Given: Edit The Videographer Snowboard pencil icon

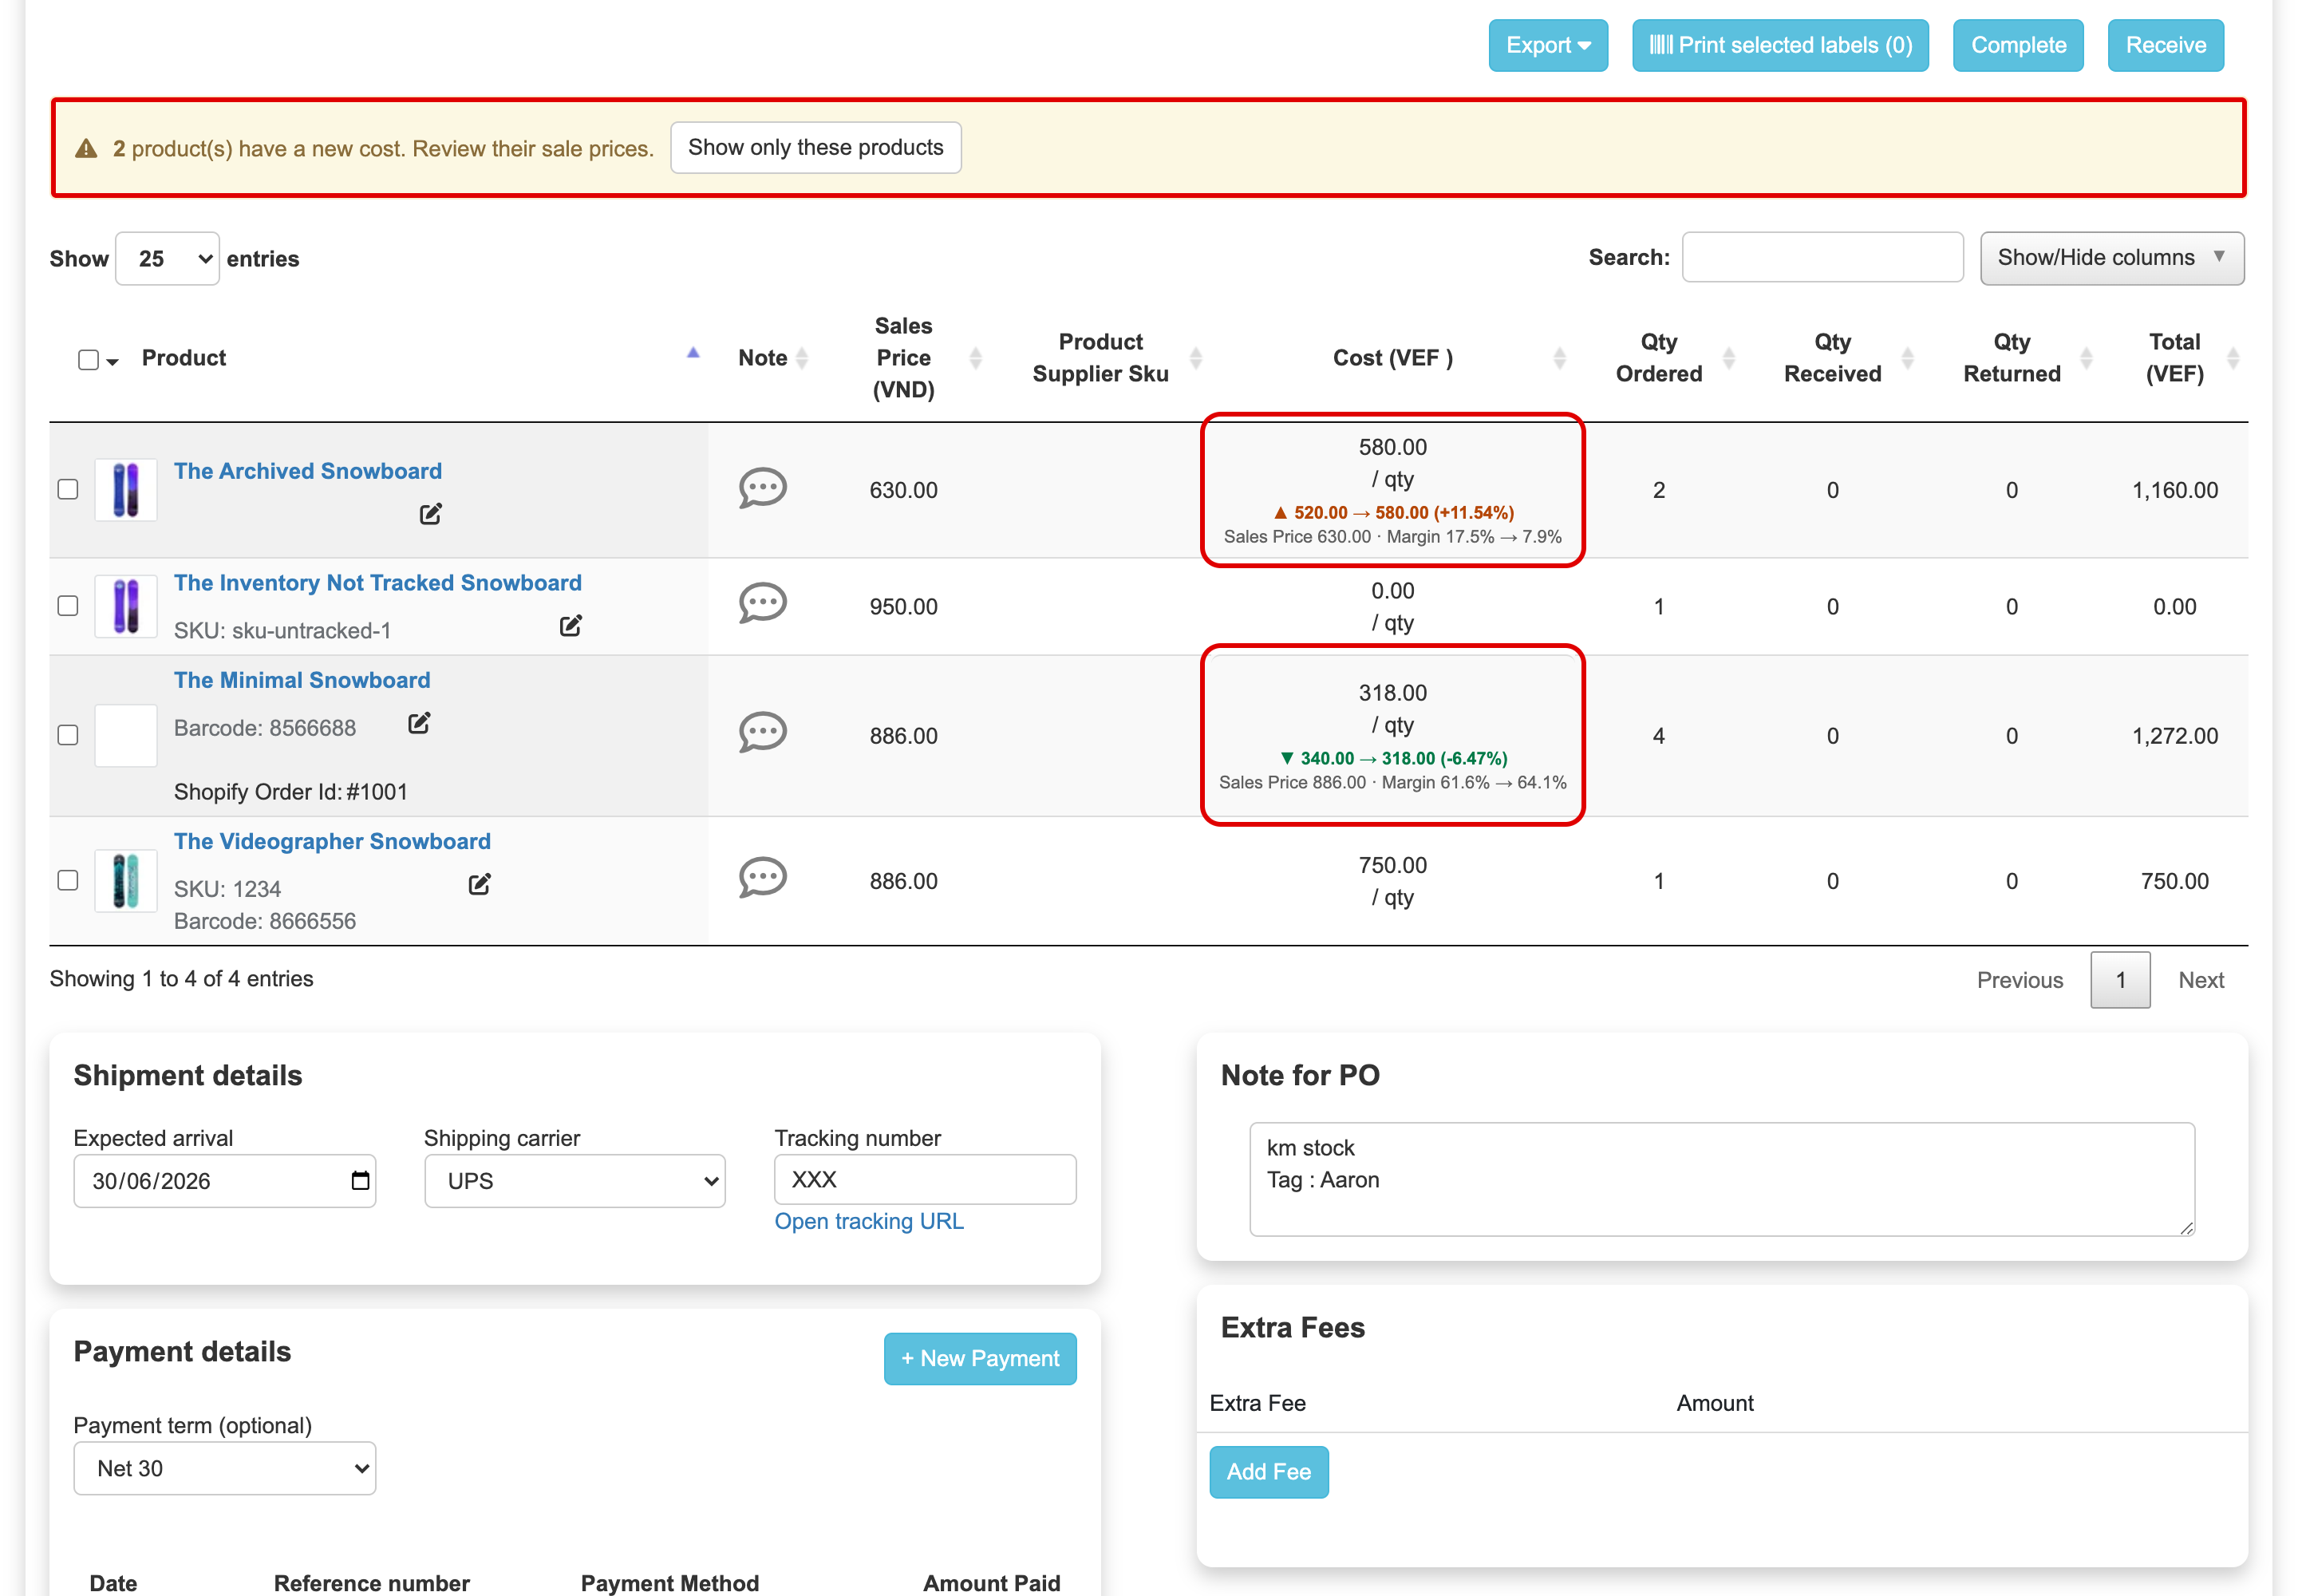Looking at the screenshot, I should point(479,884).
